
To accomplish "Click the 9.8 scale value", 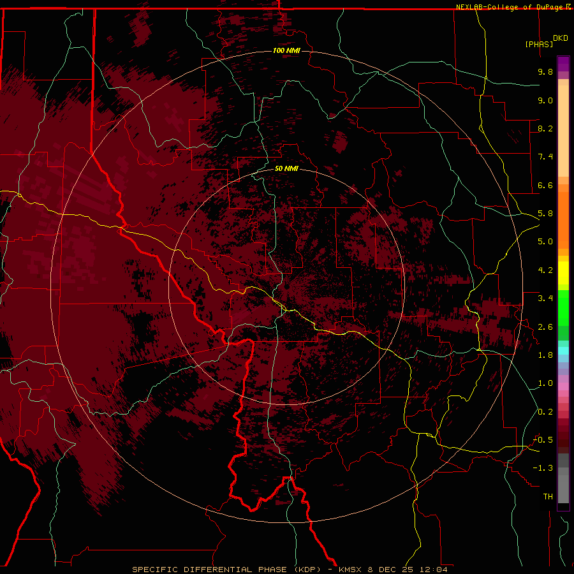I will [545, 71].
